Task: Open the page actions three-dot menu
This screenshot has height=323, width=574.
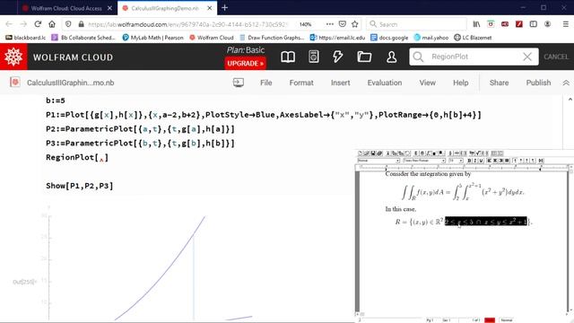Action: coord(330,24)
